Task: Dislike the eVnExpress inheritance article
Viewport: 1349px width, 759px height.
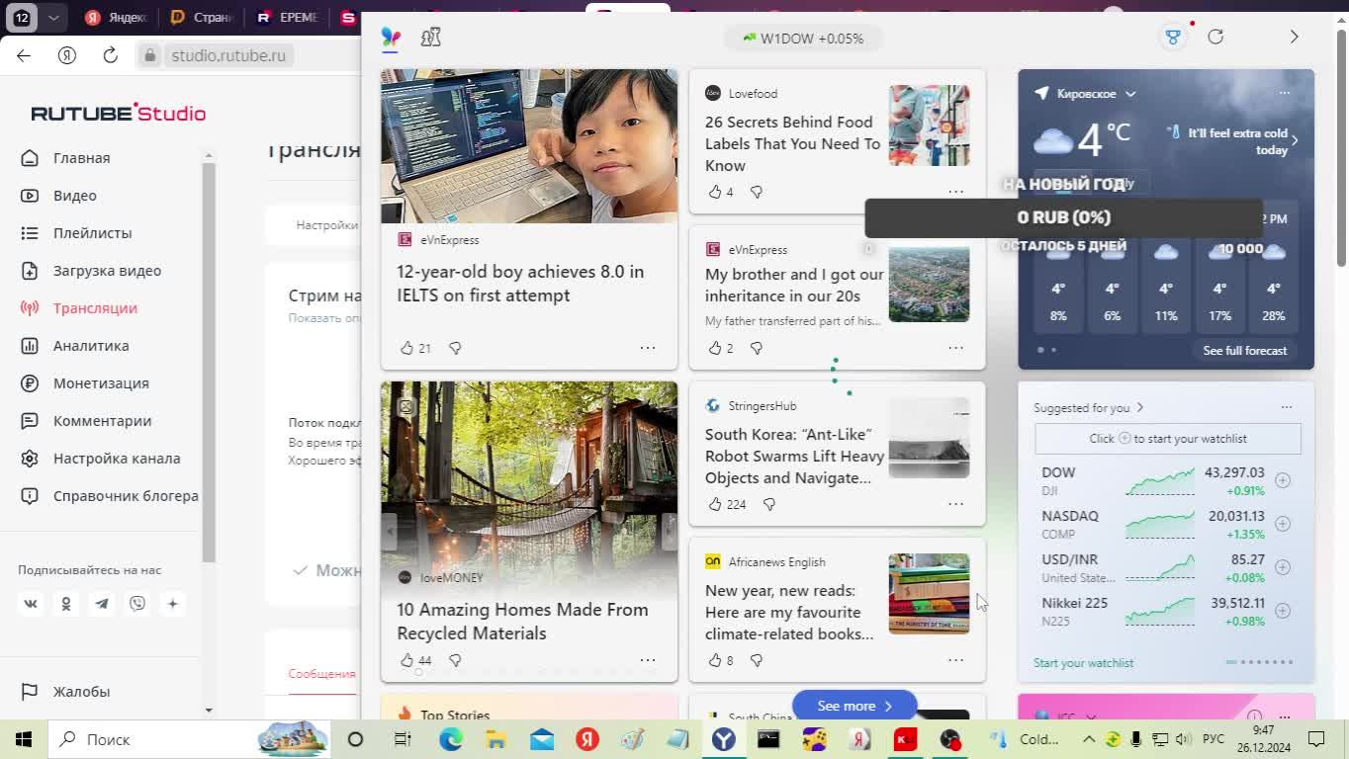Action: coord(757,348)
